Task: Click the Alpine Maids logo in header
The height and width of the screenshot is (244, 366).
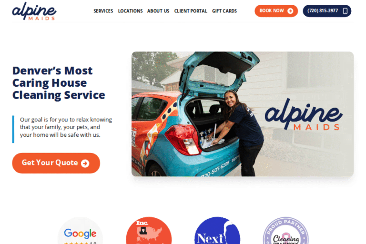Action: pyautogui.click(x=34, y=11)
